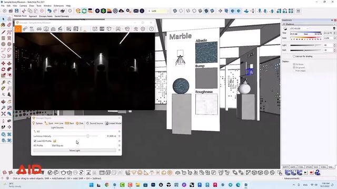Click the Light intensity slider
The height and width of the screenshot is (189, 337).
[305, 45]
